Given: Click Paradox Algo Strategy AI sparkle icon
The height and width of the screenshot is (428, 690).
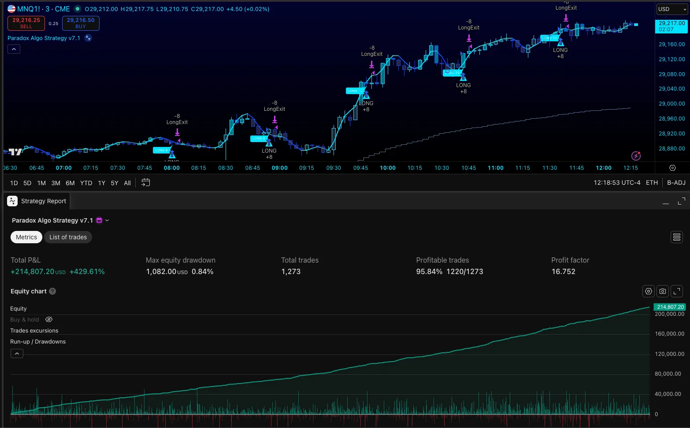Looking at the screenshot, I should tap(88, 38).
